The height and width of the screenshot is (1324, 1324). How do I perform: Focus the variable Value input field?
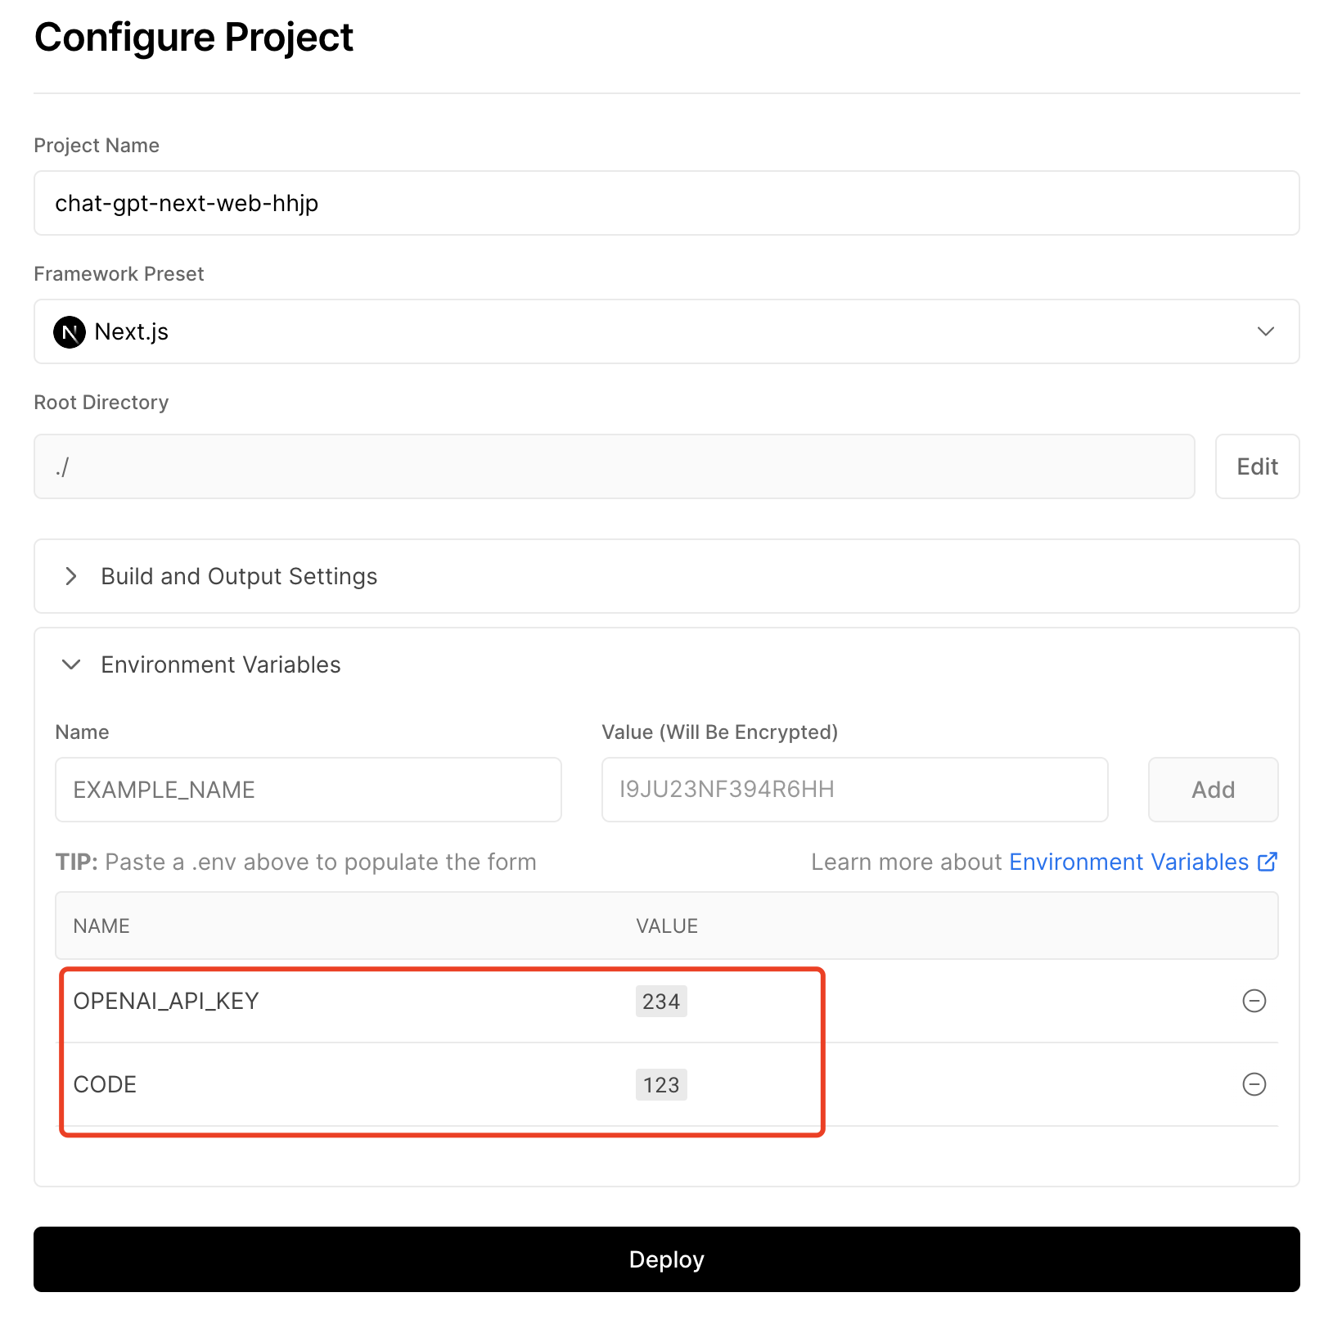(x=854, y=790)
